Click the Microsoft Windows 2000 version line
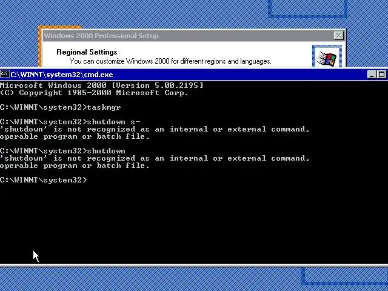The height and width of the screenshot is (291, 388). (x=101, y=85)
